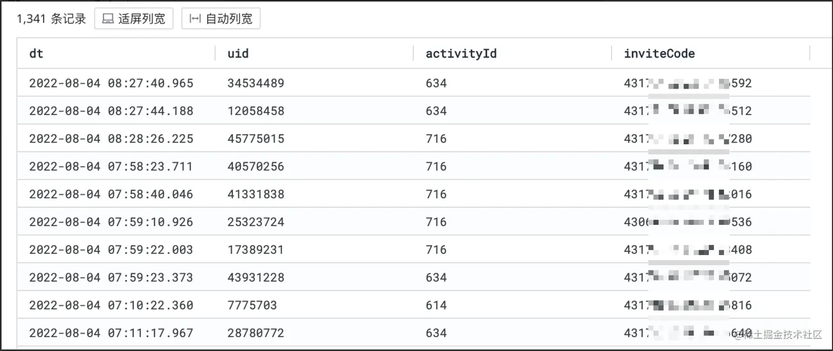Select the row with uid 7775703
833x351 pixels.
click(247, 305)
